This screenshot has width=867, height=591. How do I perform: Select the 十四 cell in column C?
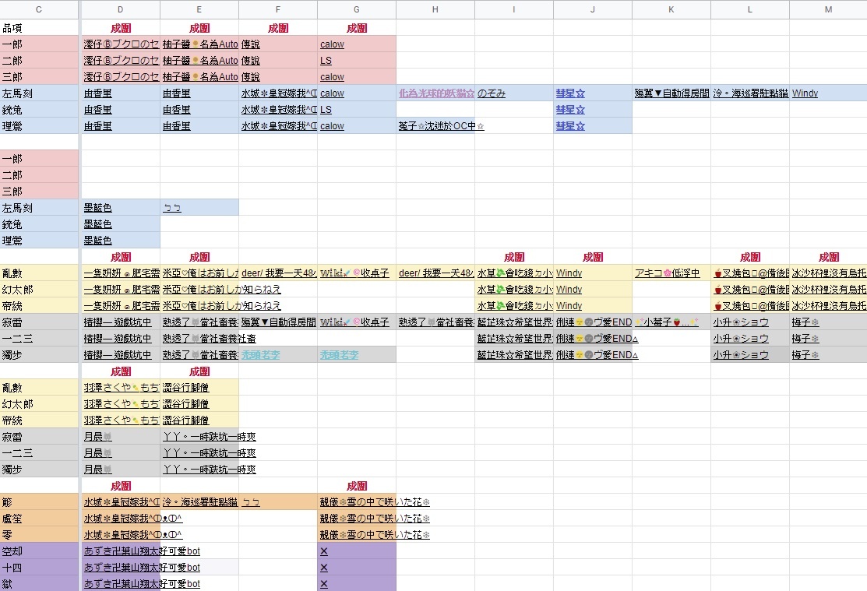click(x=39, y=568)
